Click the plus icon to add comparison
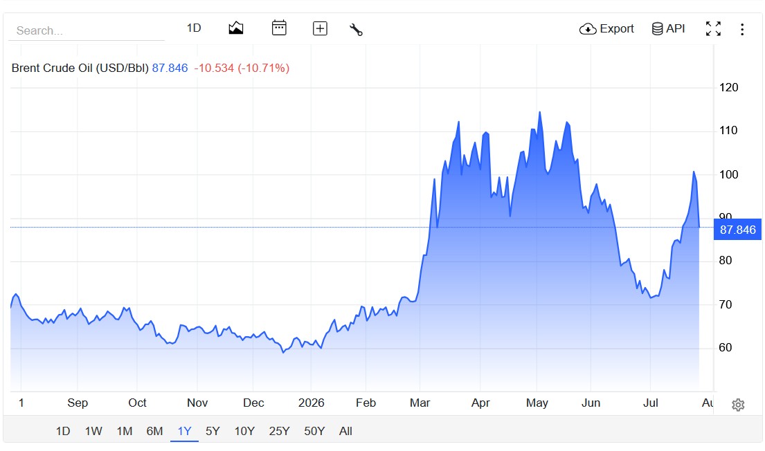The width and height of the screenshot is (765, 451). tap(320, 29)
